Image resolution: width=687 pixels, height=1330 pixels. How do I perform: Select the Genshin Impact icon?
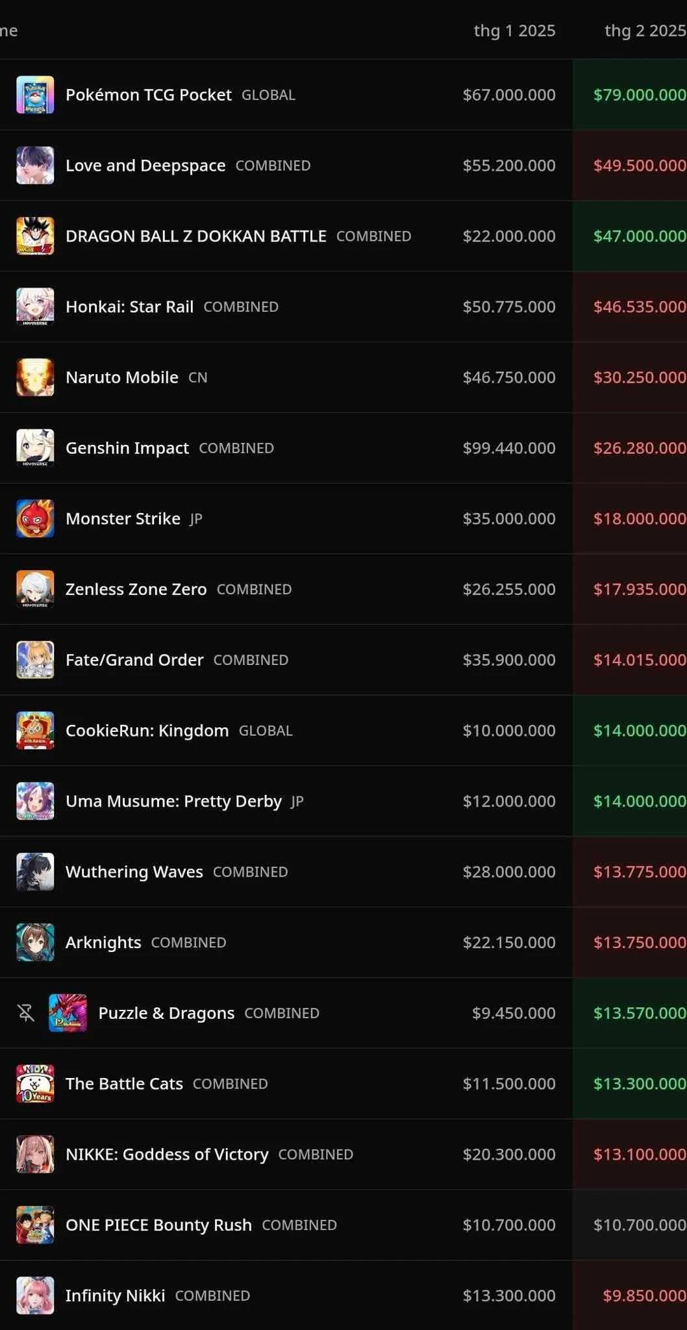pos(35,448)
